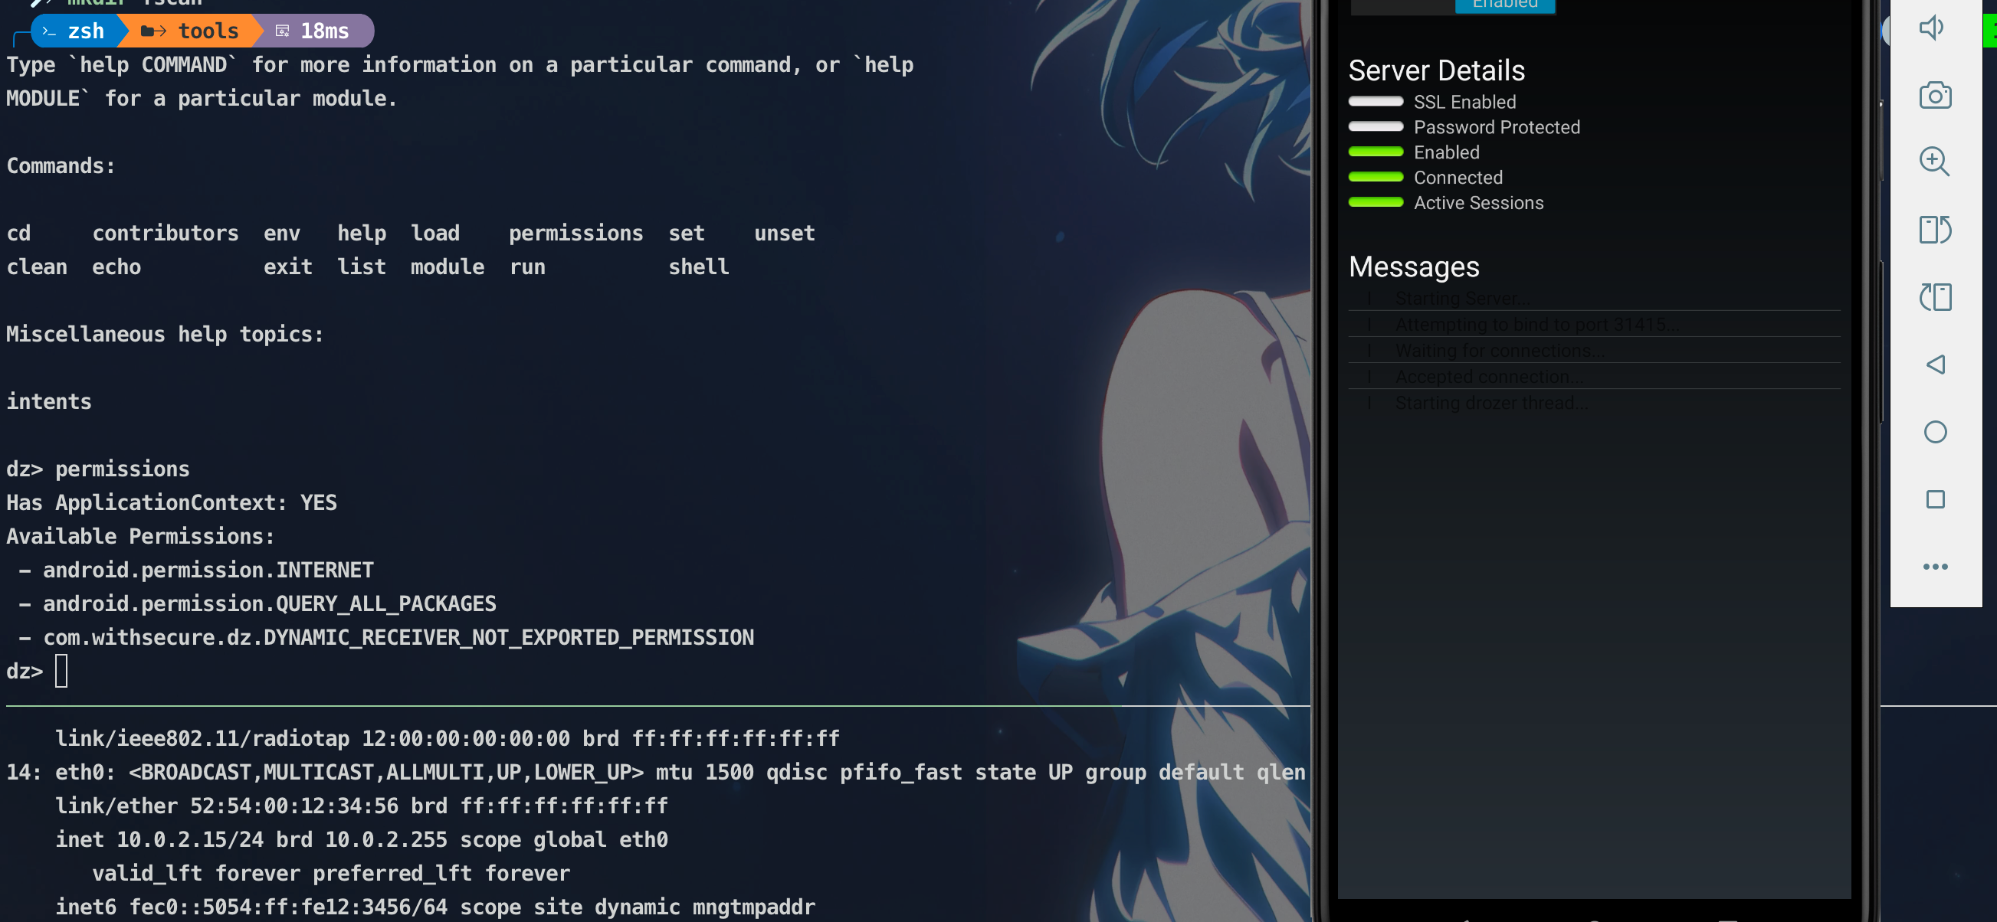This screenshot has height=922, width=1997.
Task: Click the 'clean' command in help list
Action: pos(37,266)
